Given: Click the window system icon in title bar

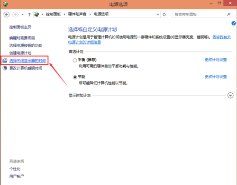Looking at the screenshot, I should [5, 4].
